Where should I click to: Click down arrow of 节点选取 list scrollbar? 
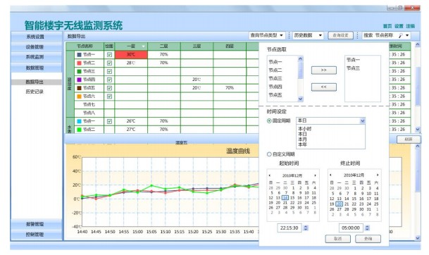(x=300, y=99)
